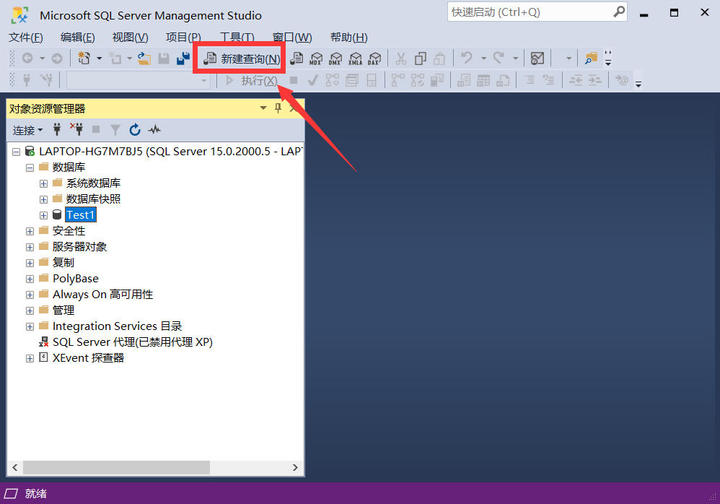This screenshot has height=504, width=720.
Task: Select the XEvent 探查器 tree item
Action: pyautogui.click(x=88, y=358)
